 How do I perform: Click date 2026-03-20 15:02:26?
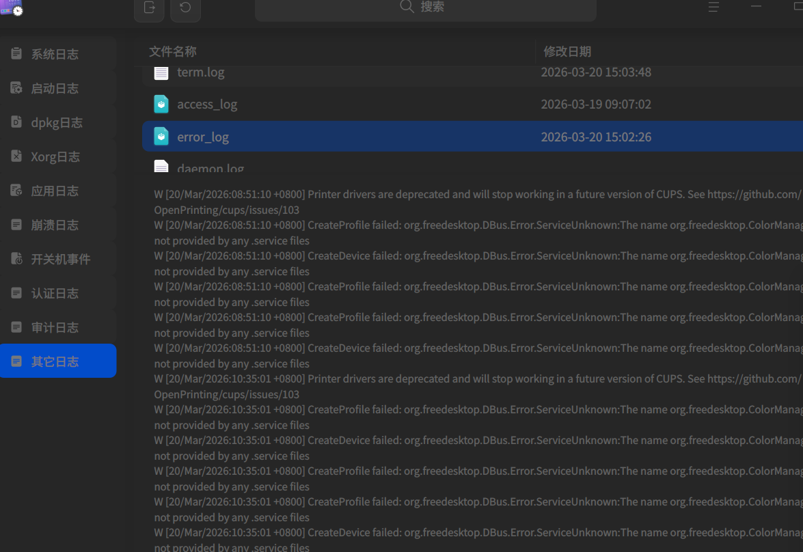tap(596, 137)
